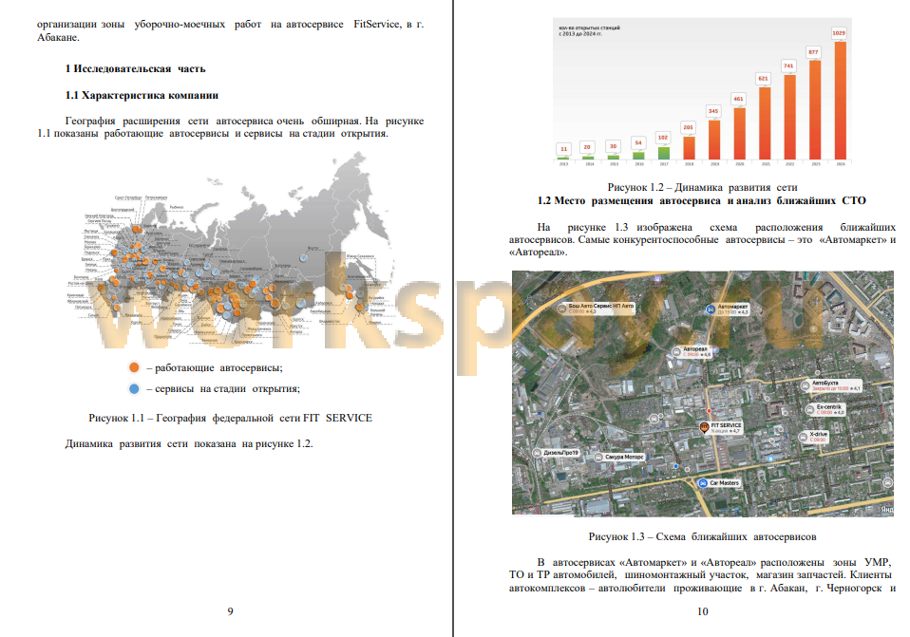This screenshot has height=637, width=910.
Task: Click the 1029 value label above the 2024 bar
Action: [839, 33]
